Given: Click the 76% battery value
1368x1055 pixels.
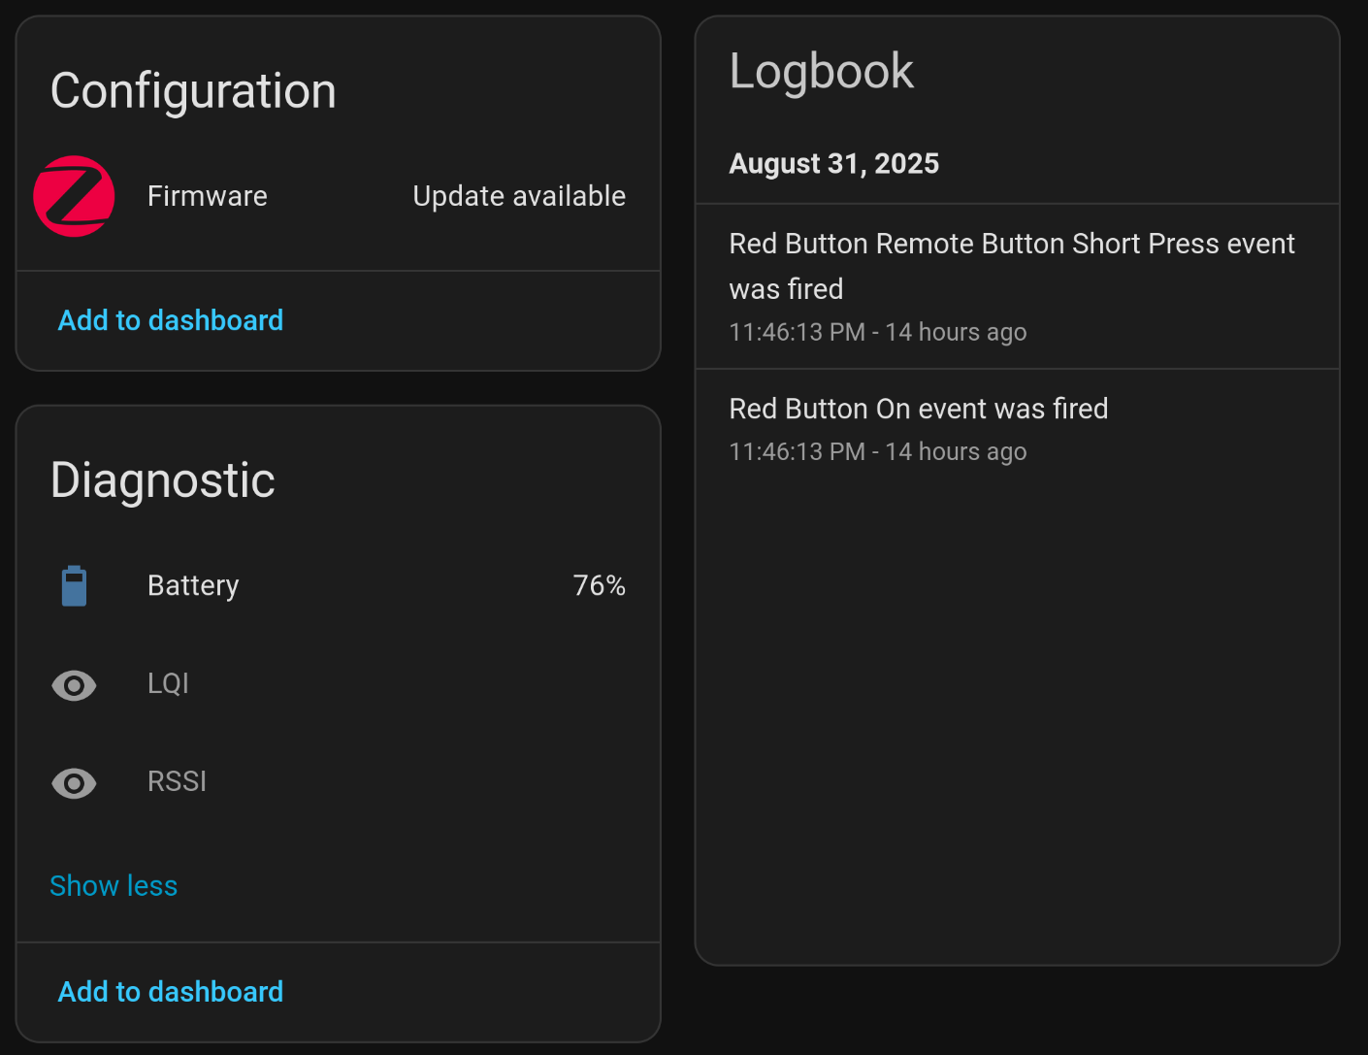Looking at the screenshot, I should (599, 586).
